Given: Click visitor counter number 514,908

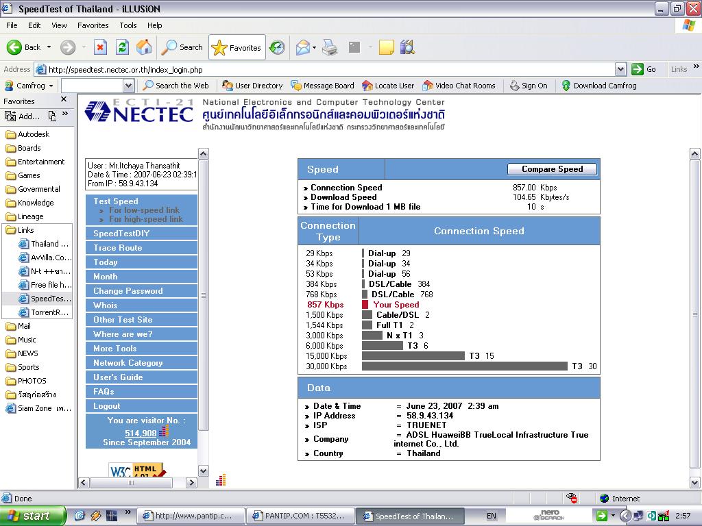Looking at the screenshot, I should point(141,433).
